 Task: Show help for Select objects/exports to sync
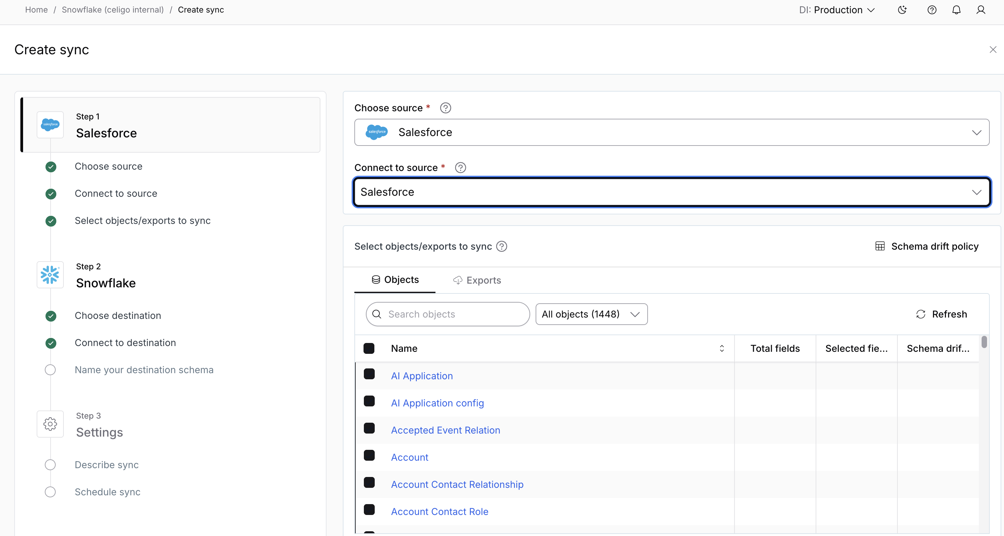(502, 247)
